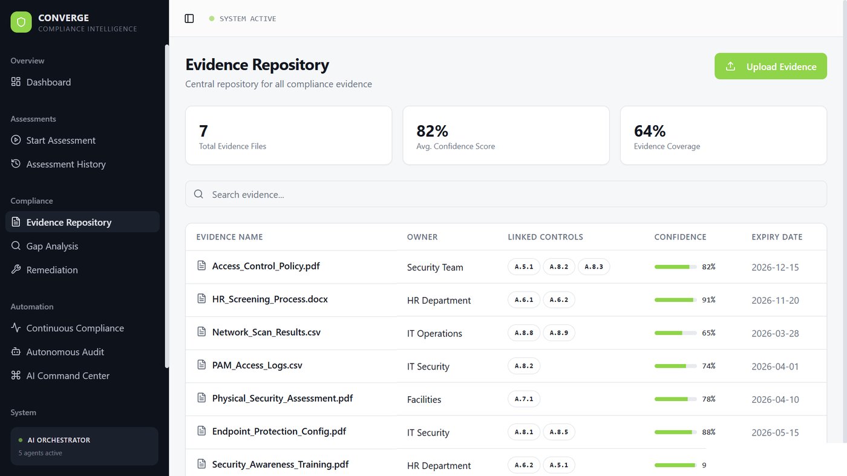Click the Network_Scan_Results confidence bar
Image resolution: width=847 pixels, height=476 pixels.
point(676,333)
